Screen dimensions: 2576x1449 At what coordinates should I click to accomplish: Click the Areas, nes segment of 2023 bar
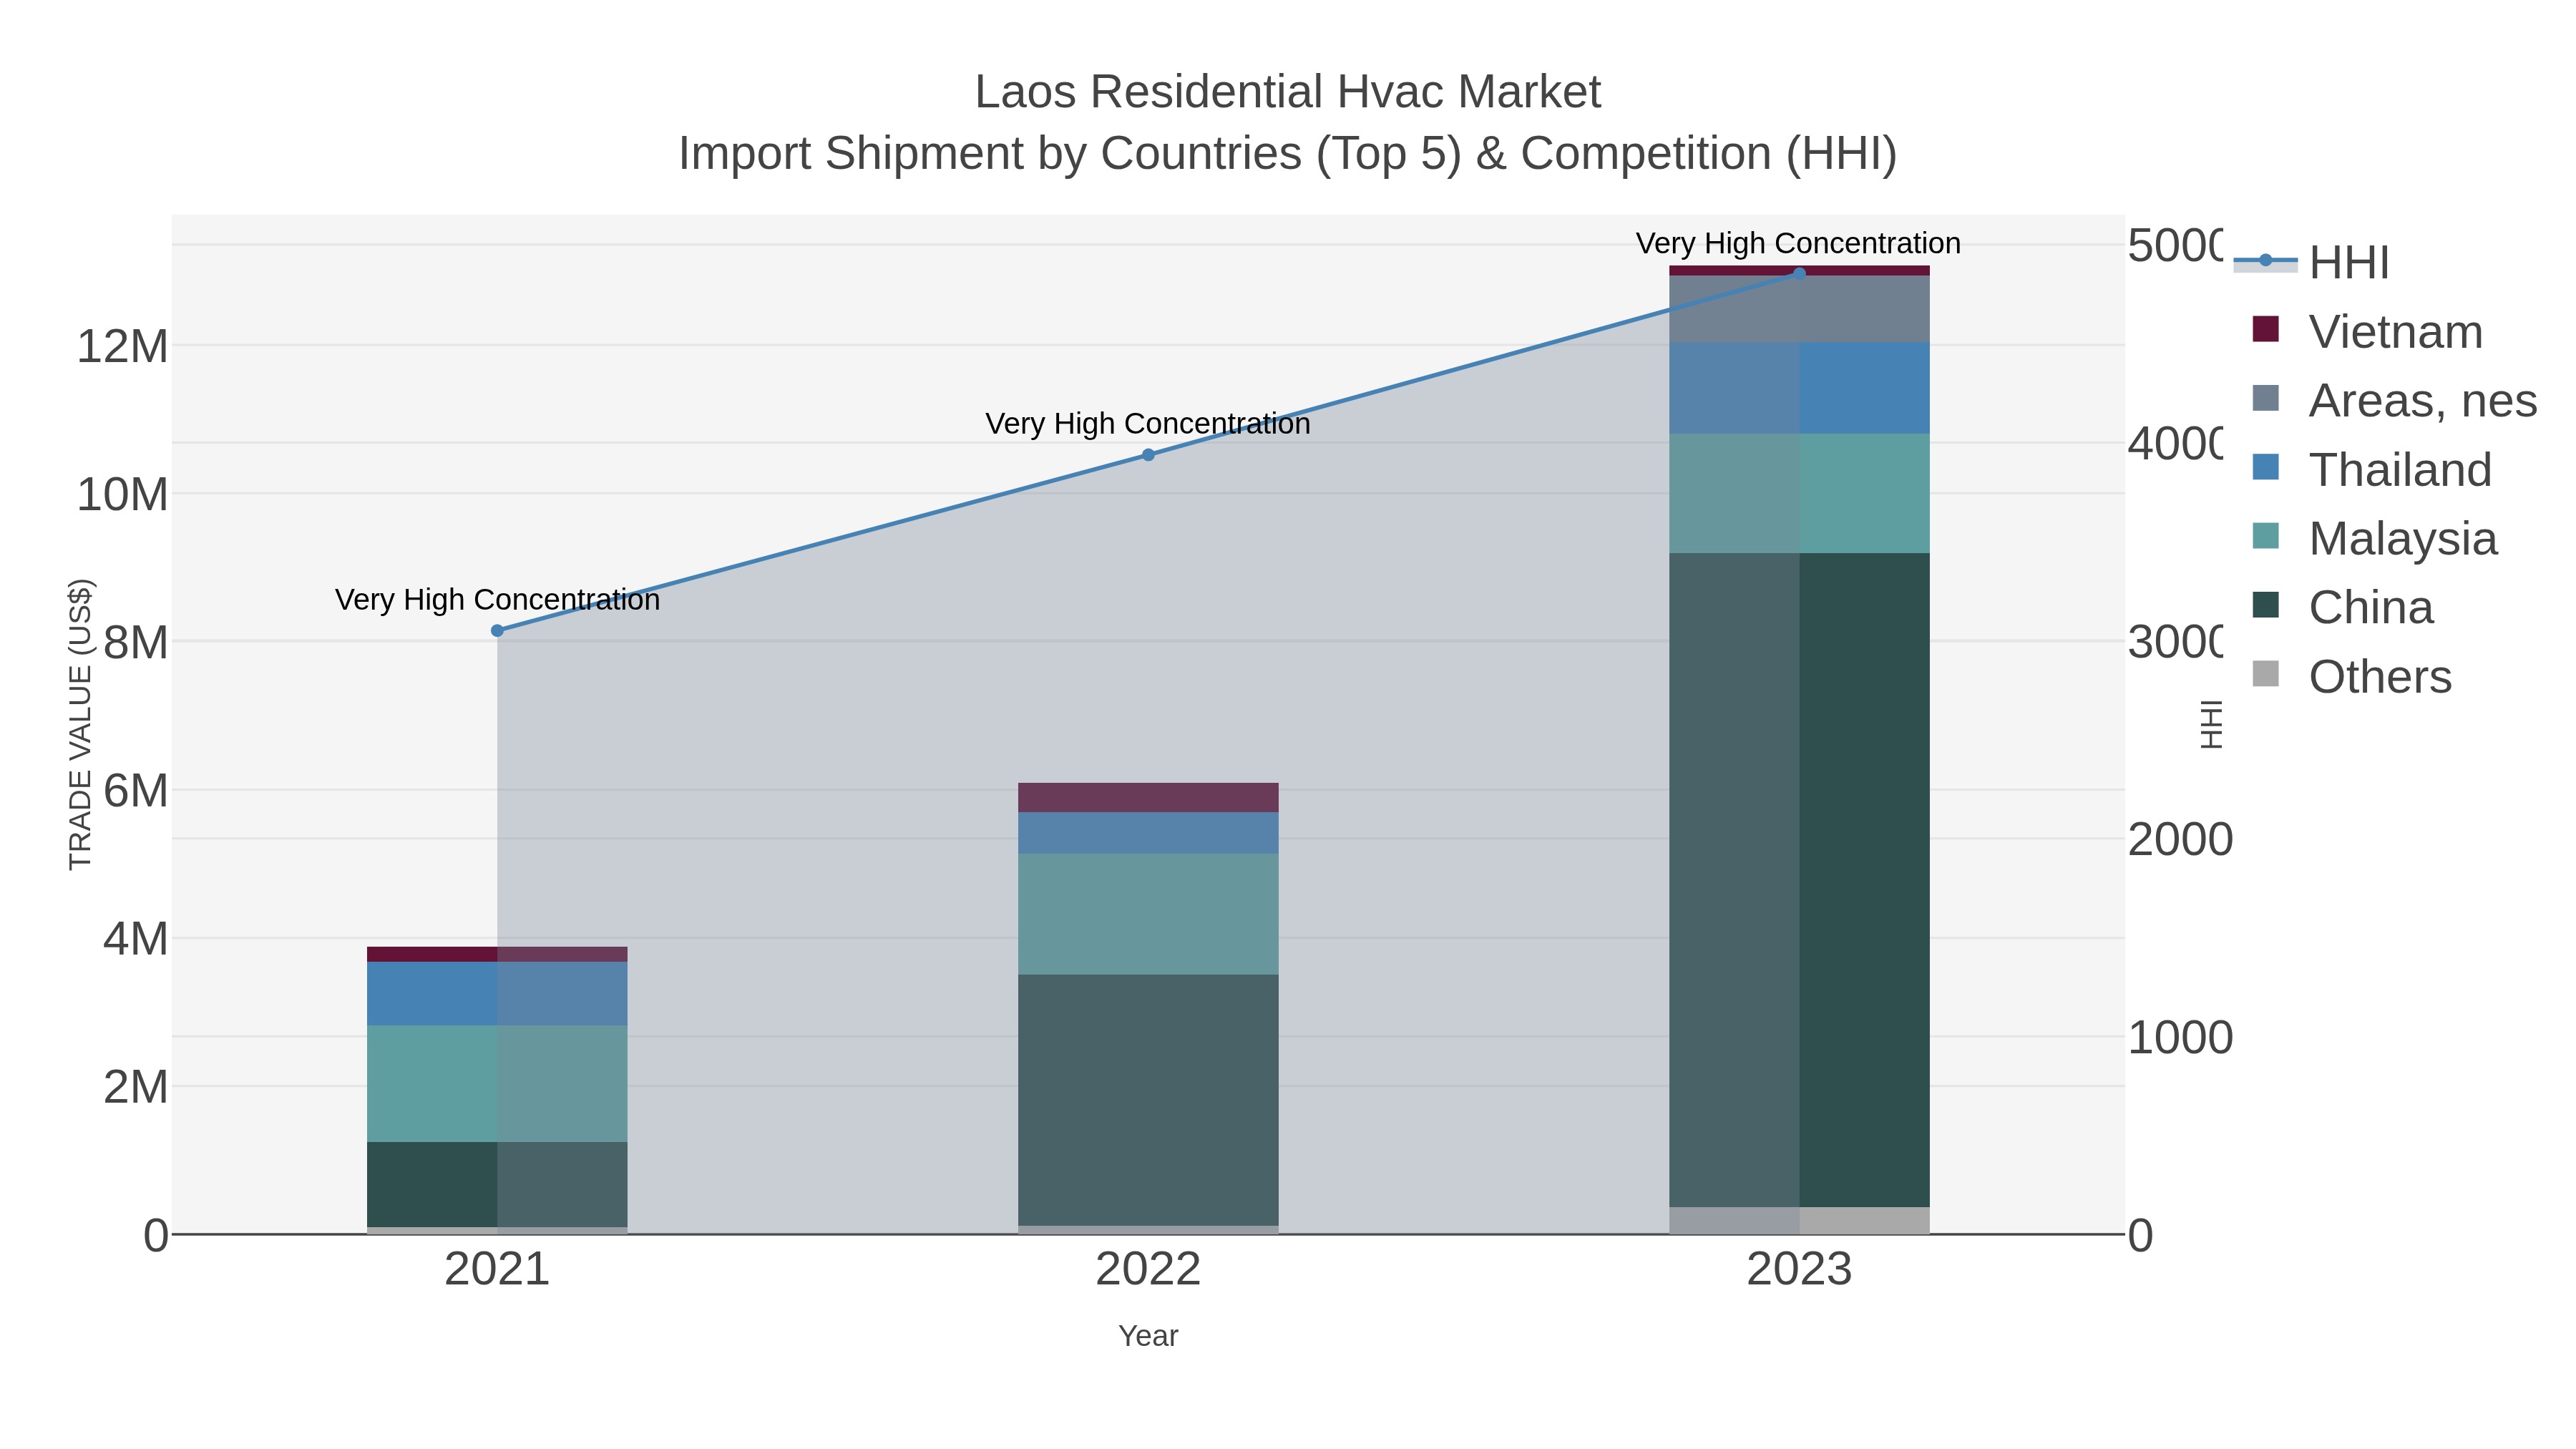click(1799, 309)
